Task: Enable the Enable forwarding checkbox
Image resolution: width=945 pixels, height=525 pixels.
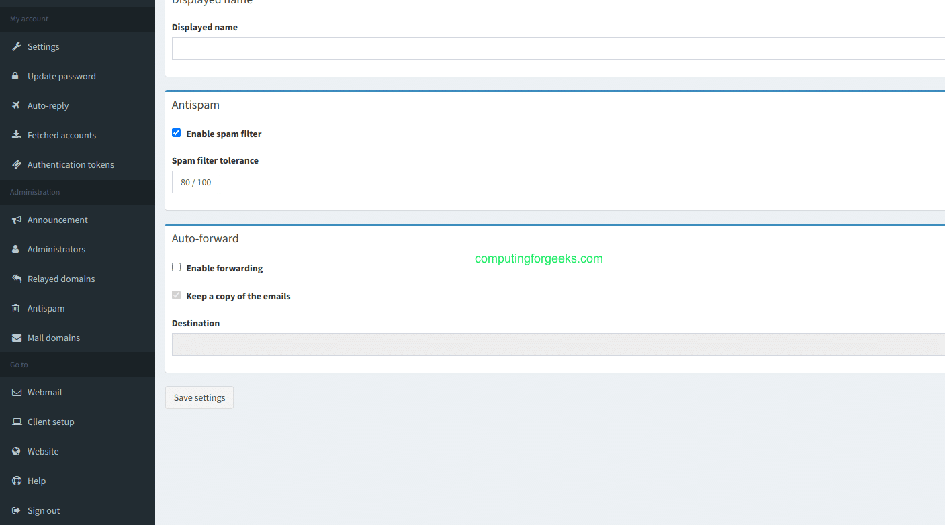Action: [x=176, y=267]
